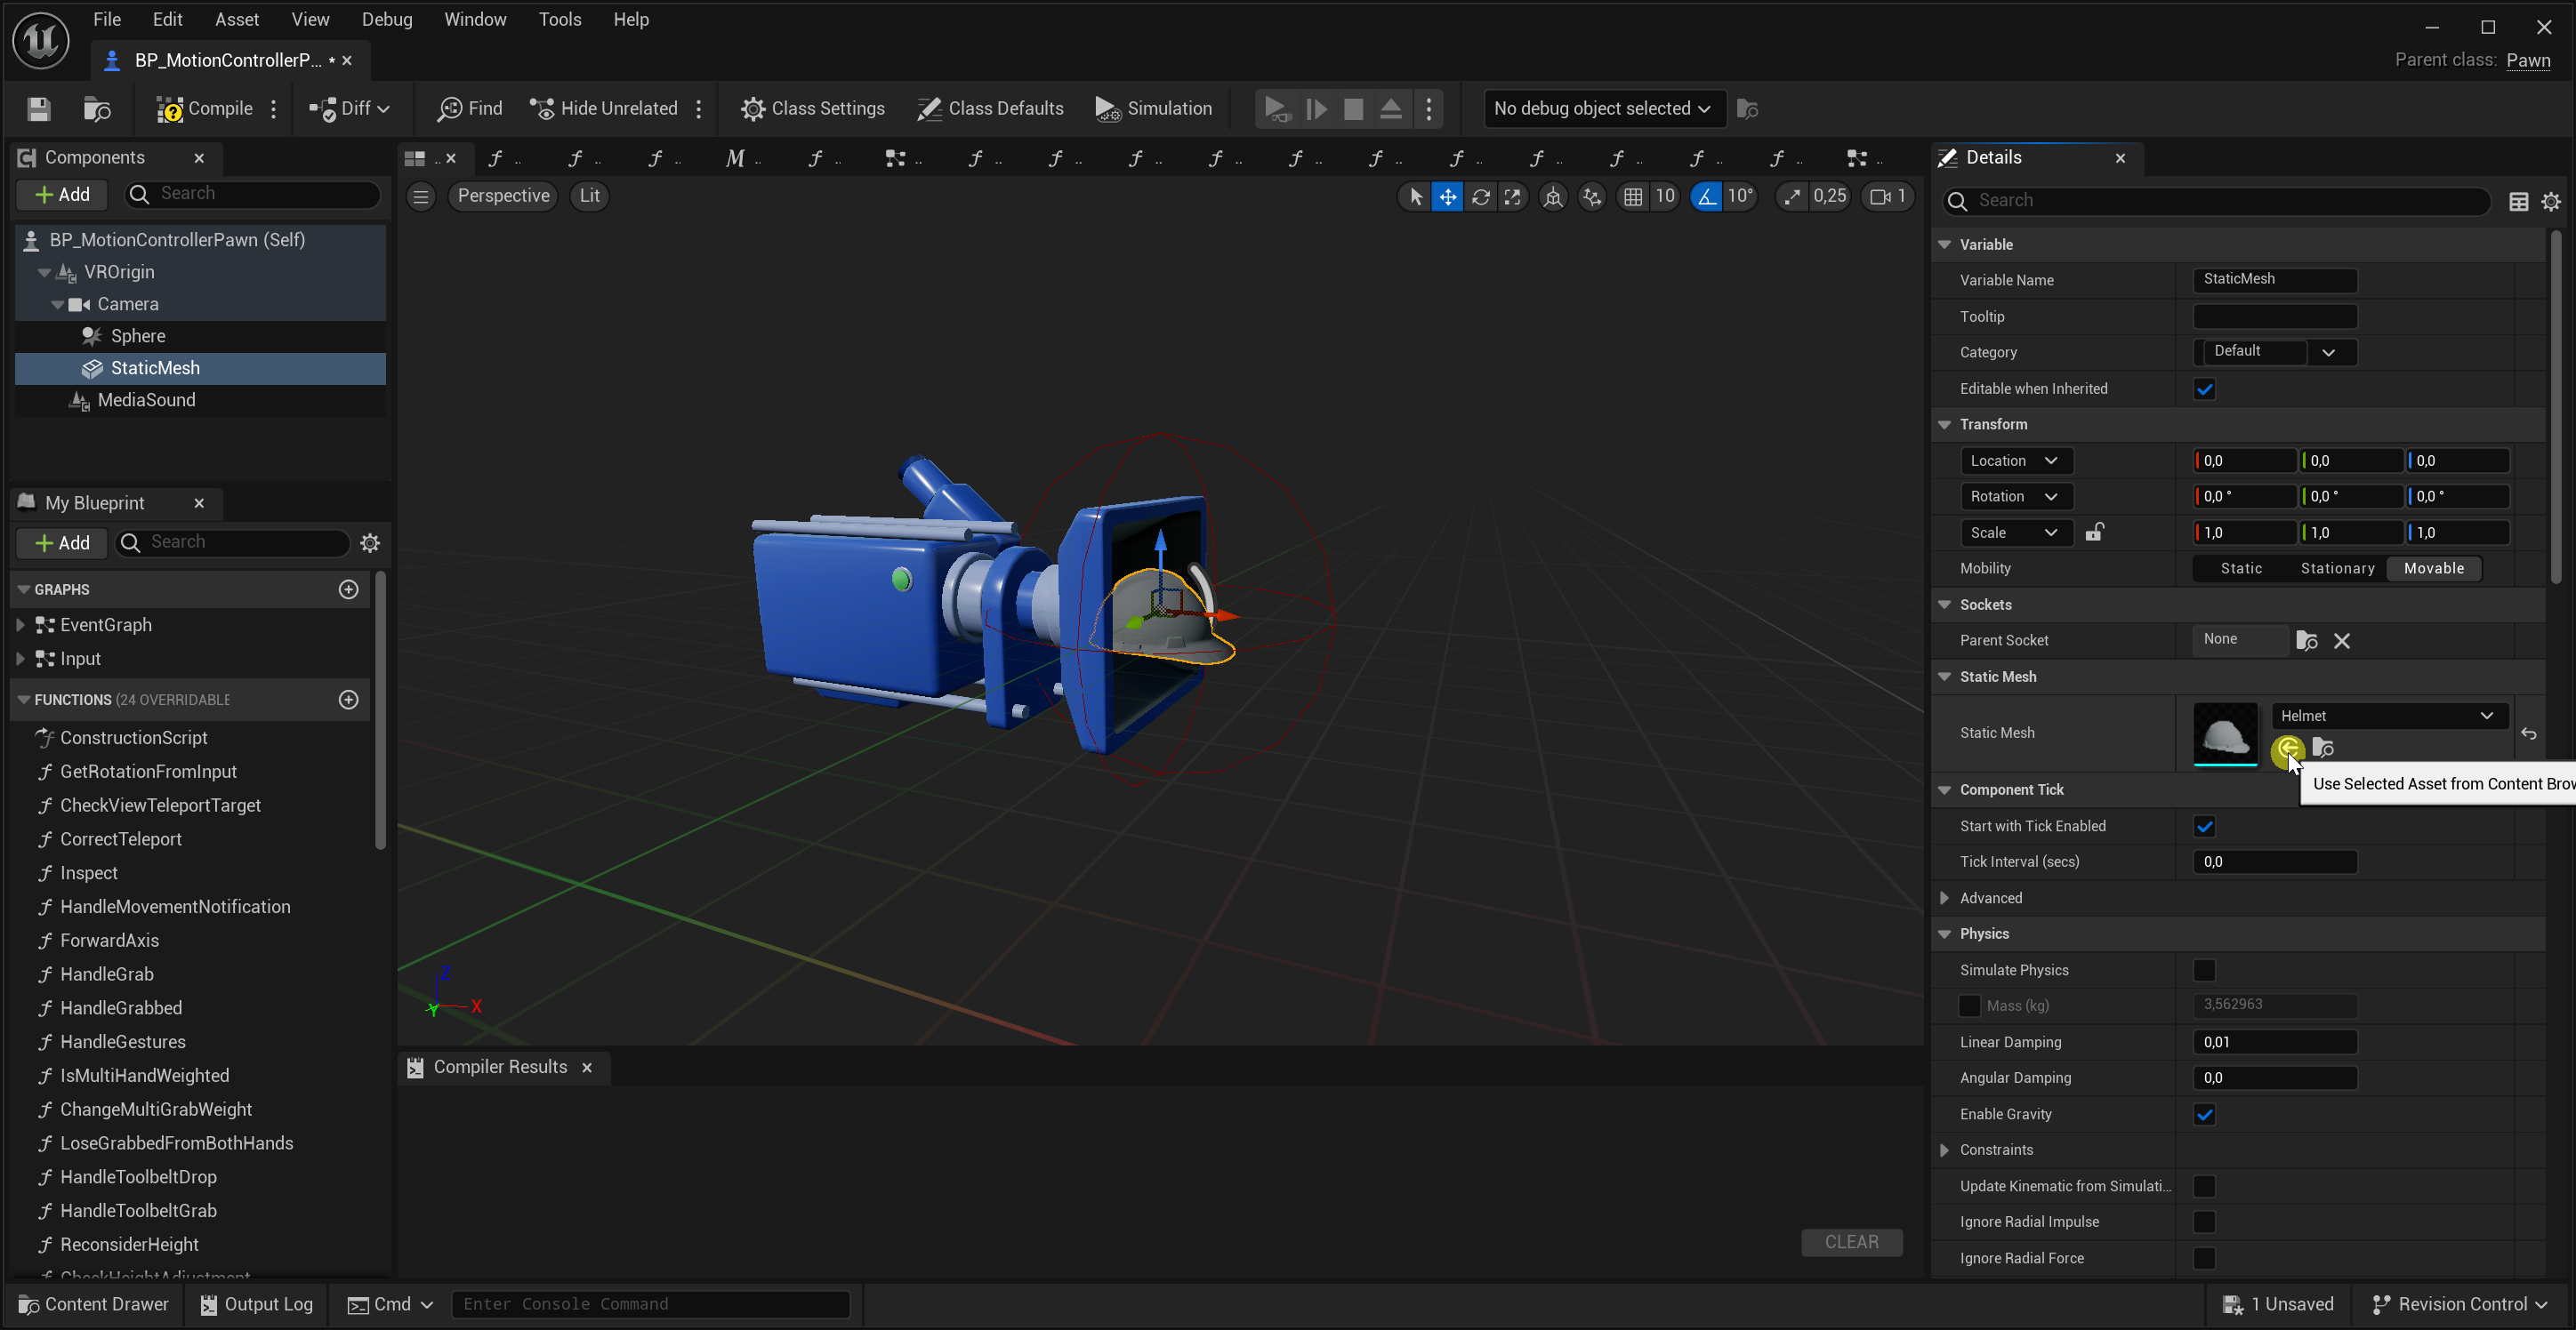Screen dimensions: 2576x1330
Task: Switch to the Compiler Results tab
Action: tap(499, 1067)
